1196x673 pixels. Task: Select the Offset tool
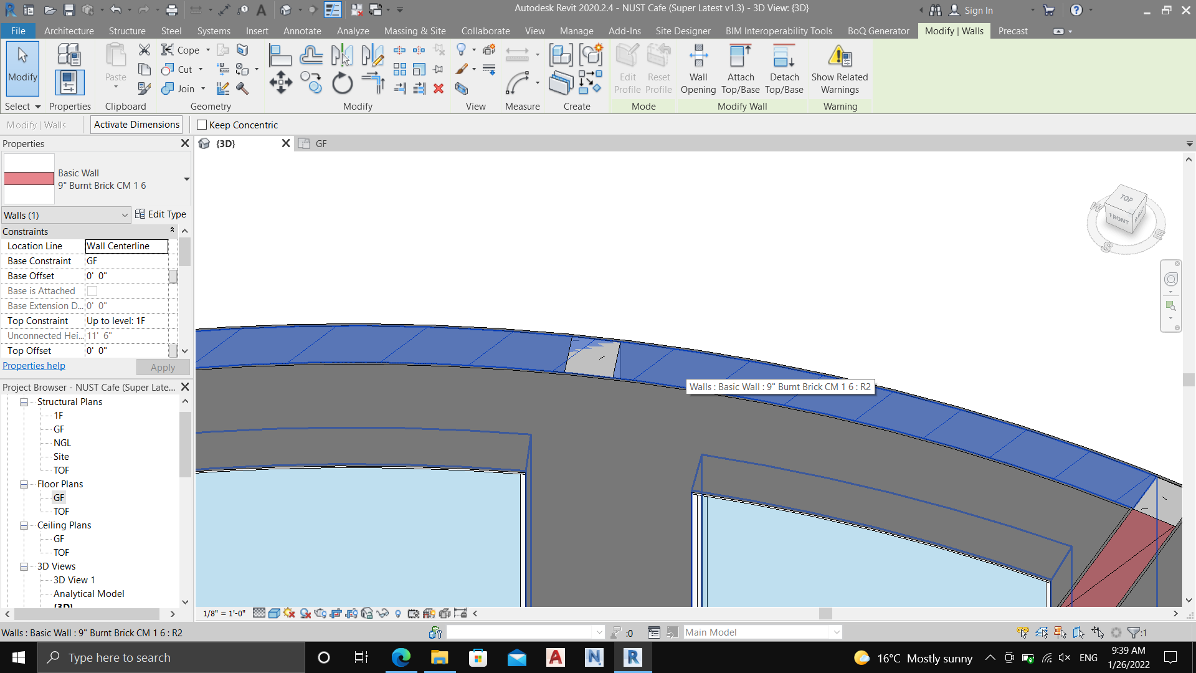[311, 56]
